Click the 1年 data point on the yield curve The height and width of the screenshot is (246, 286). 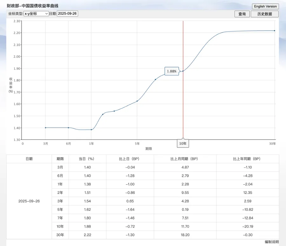91,130
